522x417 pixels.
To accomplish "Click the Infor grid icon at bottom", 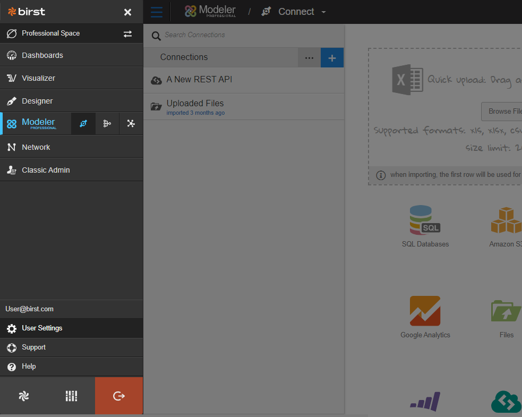I will point(71,396).
